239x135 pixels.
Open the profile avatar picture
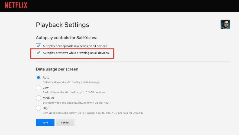[225, 24]
